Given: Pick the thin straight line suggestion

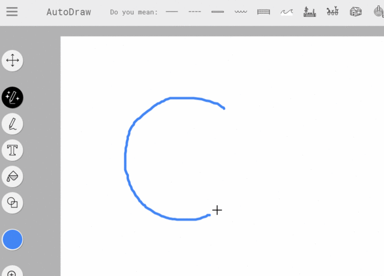Looking at the screenshot, I should [172, 11].
